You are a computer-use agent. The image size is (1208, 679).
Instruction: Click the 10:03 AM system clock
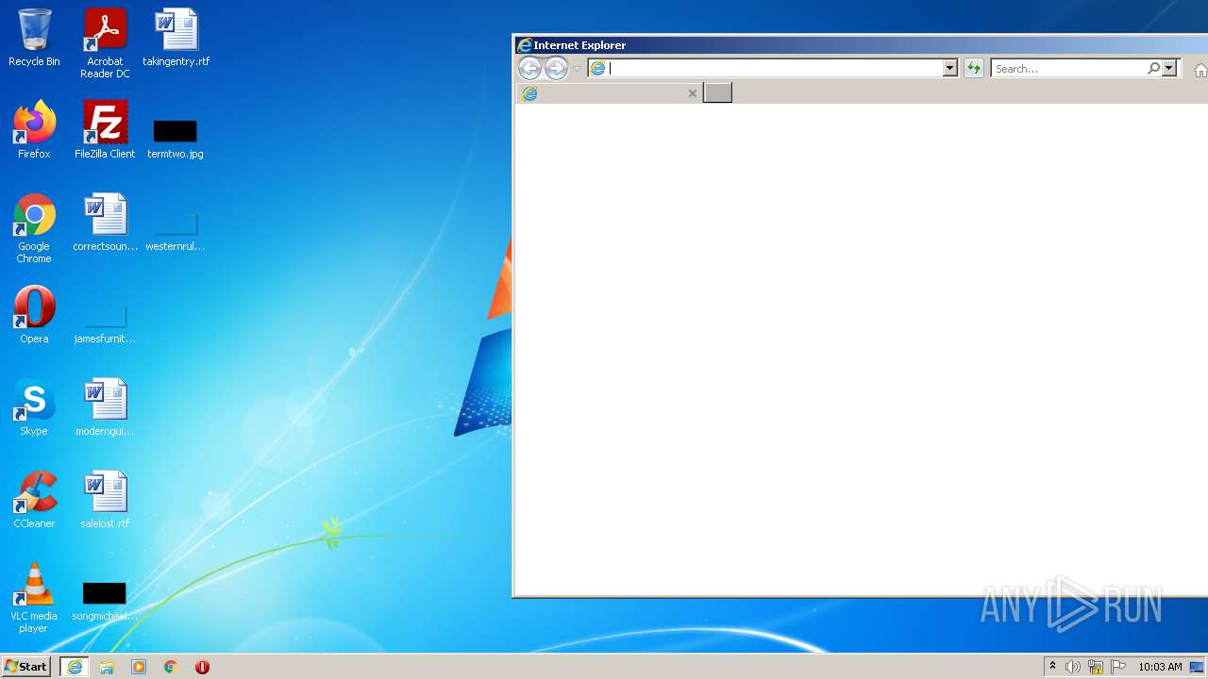pyautogui.click(x=1160, y=667)
